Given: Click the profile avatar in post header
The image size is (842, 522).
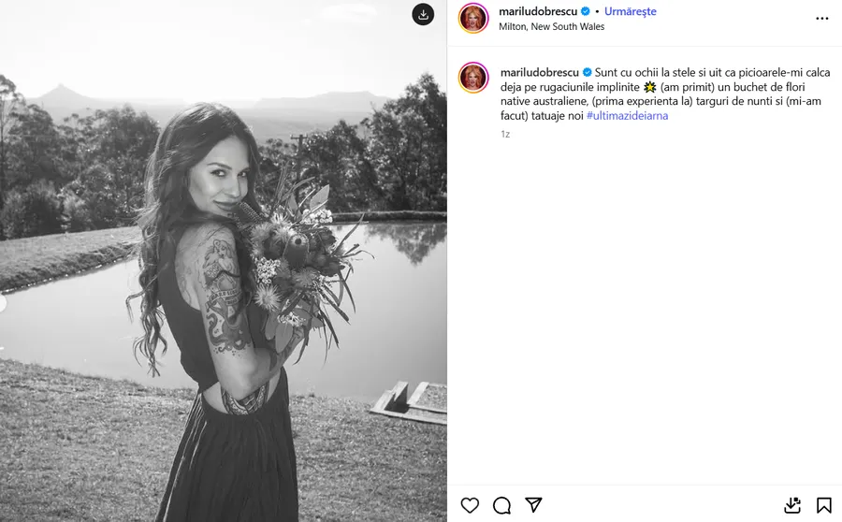Looking at the screenshot, I should click(x=473, y=18).
